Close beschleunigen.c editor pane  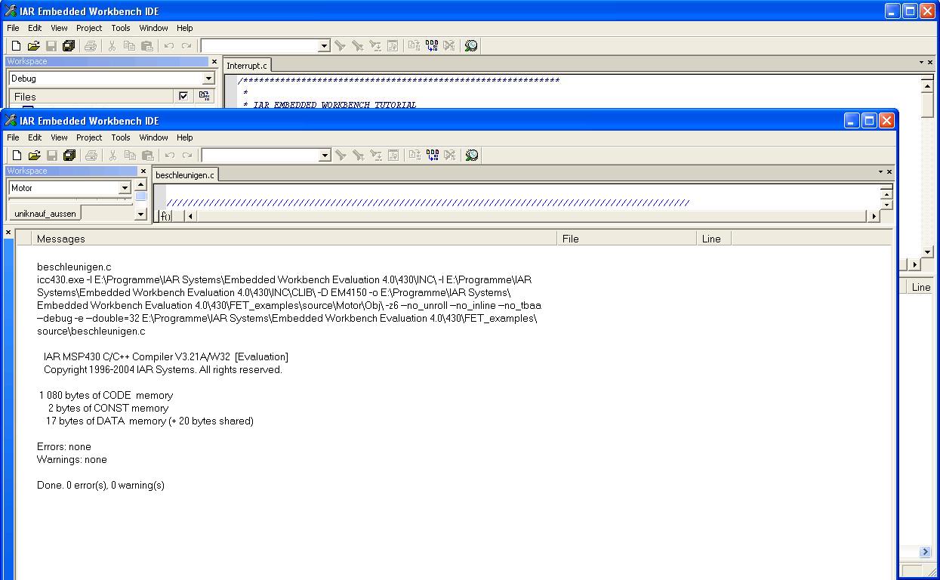(x=889, y=172)
